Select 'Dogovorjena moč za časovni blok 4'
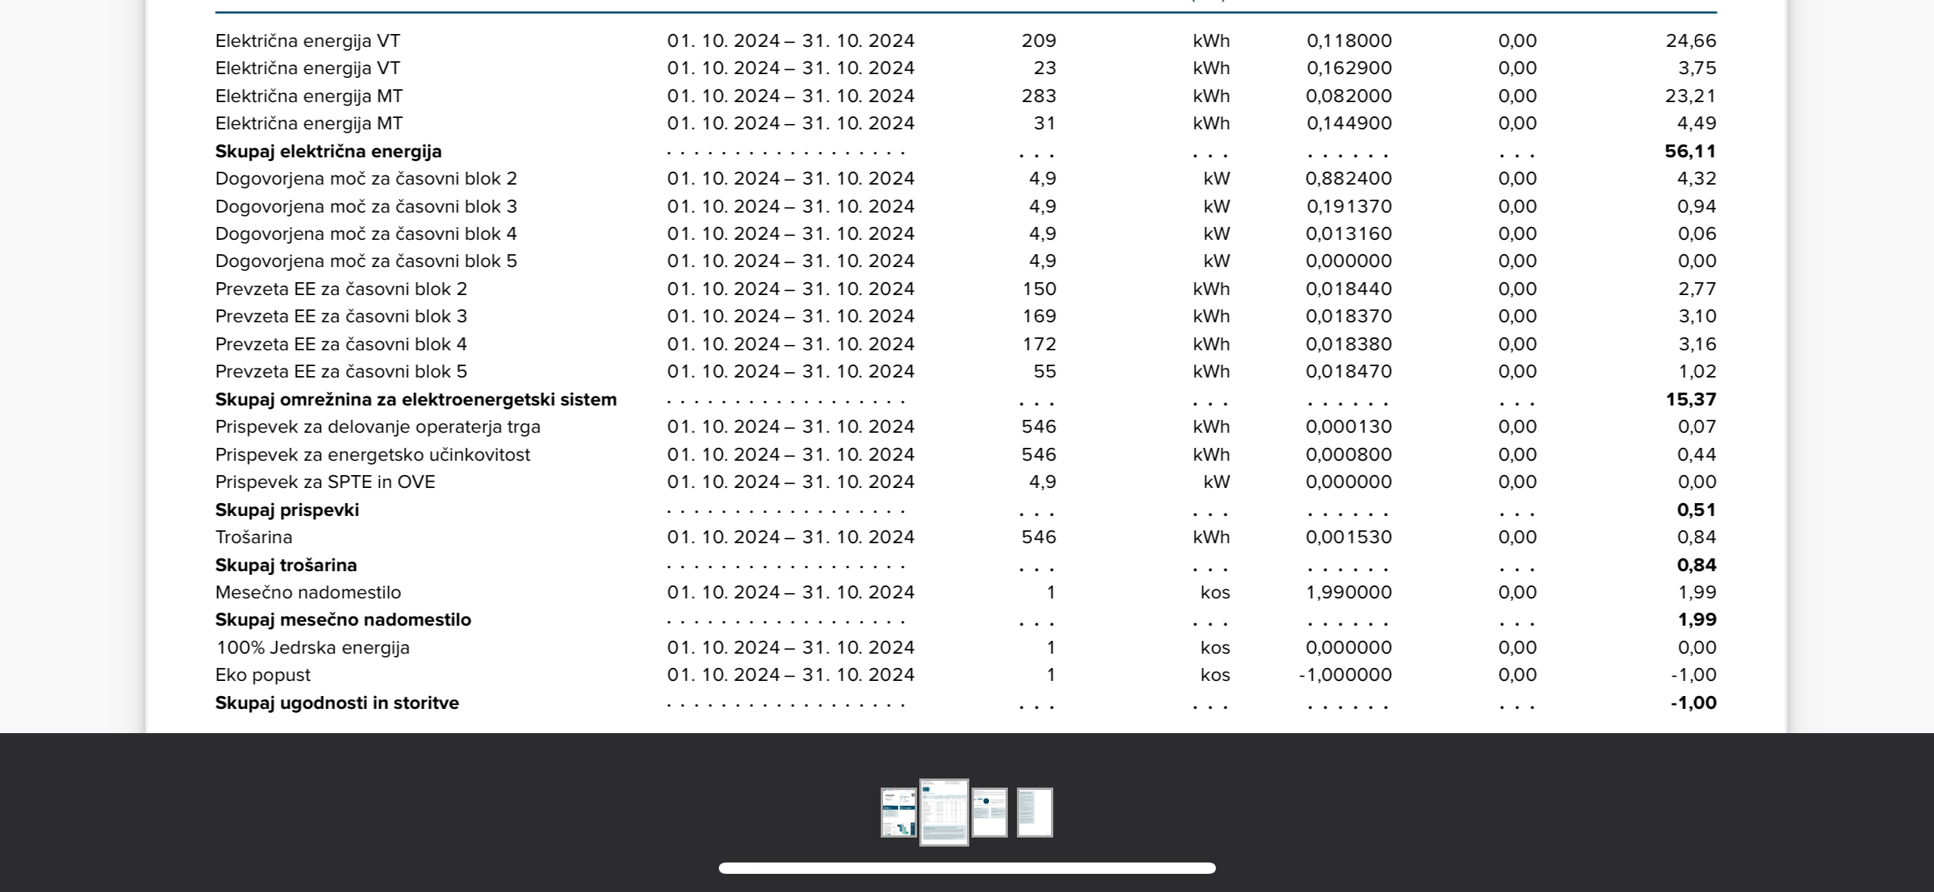 point(366,234)
